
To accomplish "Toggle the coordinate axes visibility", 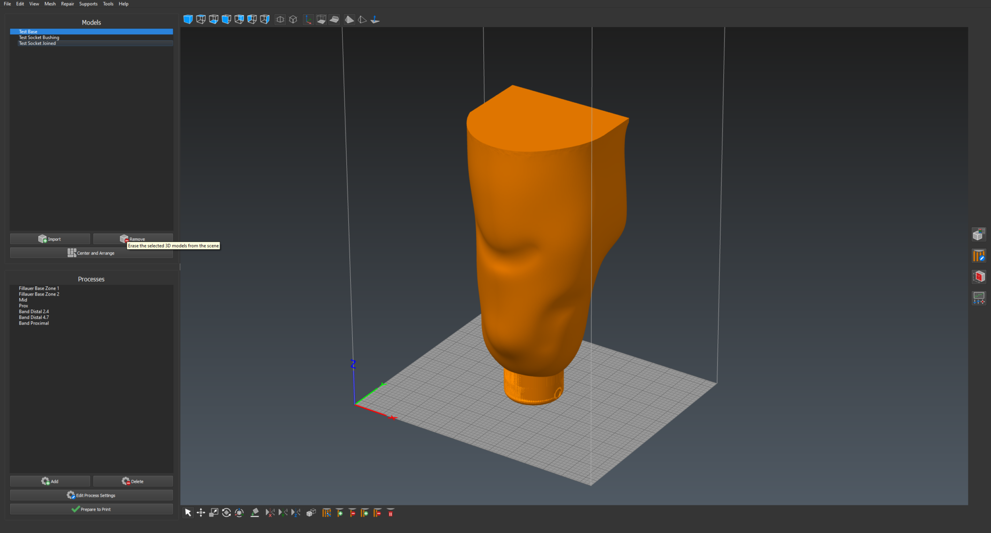I will 308,19.
